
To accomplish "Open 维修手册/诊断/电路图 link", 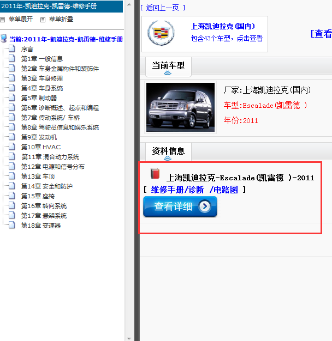I will tap(194, 190).
